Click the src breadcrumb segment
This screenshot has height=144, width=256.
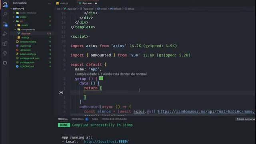point(59,9)
